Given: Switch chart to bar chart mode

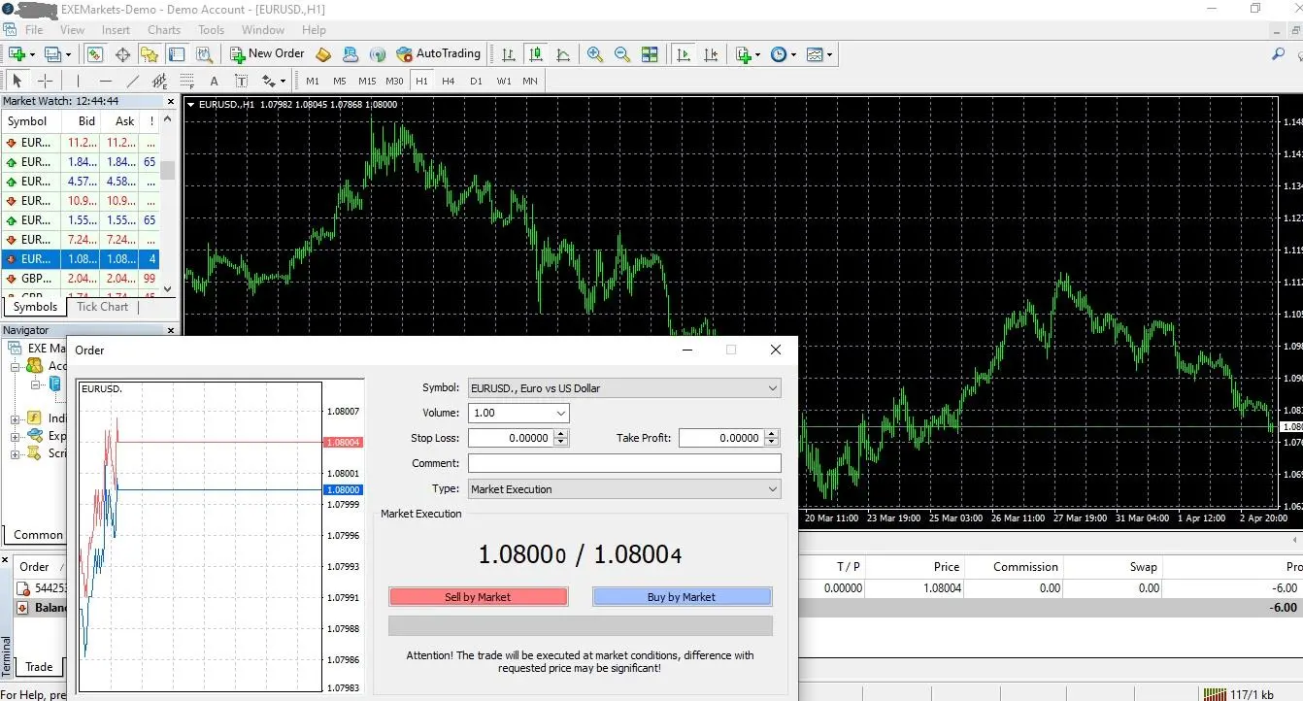Looking at the screenshot, I should [508, 54].
